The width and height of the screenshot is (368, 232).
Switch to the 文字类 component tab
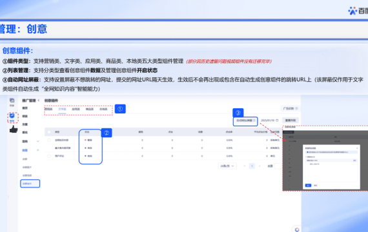(62, 109)
